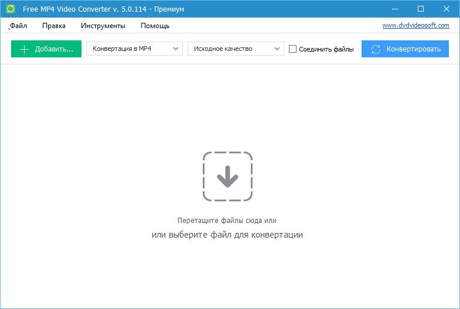Click the download arrow drop zone icon
The image size is (460, 309).
(x=227, y=176)
